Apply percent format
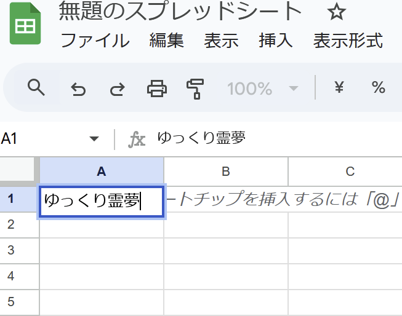The width and height of the screenshot is (402, 316). click(x=378, y=89)
